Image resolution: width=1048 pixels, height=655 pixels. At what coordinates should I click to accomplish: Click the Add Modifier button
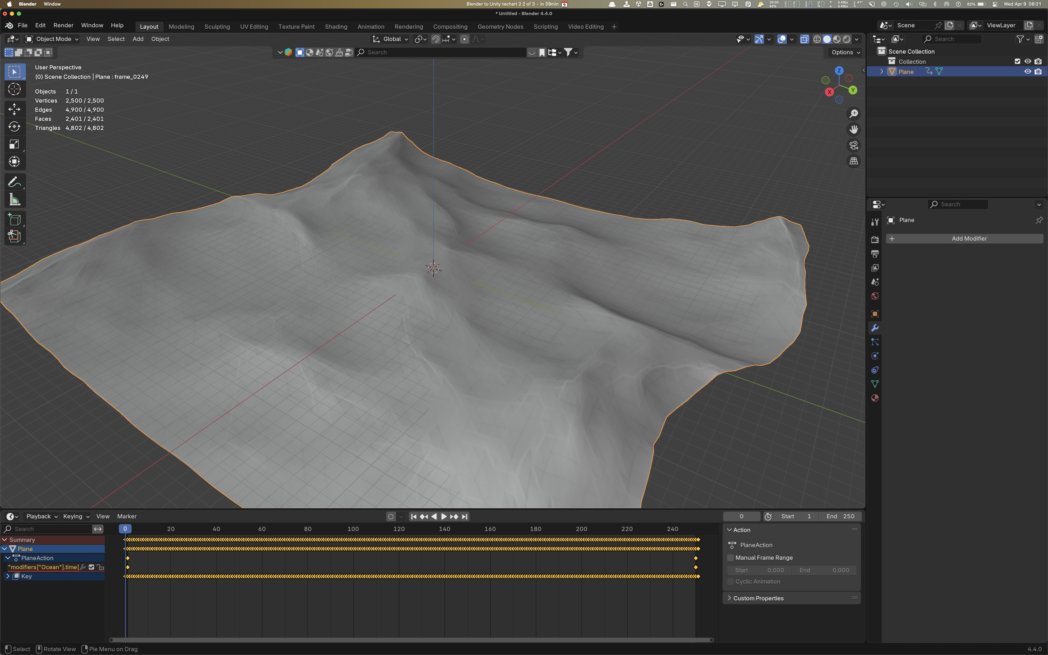click(x=964, y=239)
